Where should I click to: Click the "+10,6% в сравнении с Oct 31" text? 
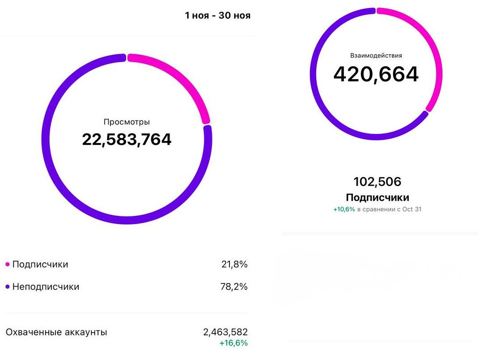point(377,209)
